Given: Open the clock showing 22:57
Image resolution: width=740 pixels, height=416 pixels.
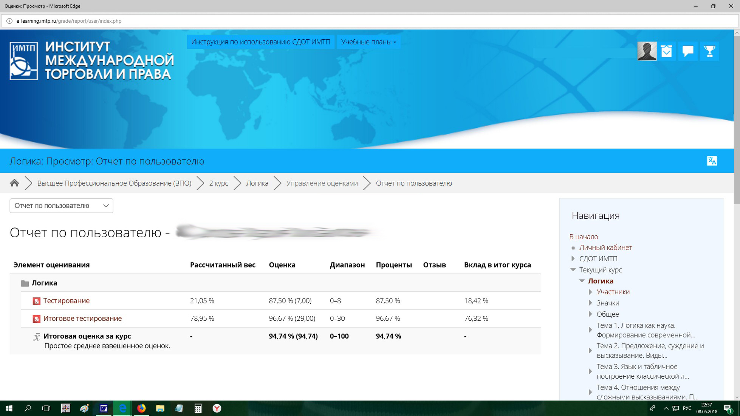Looking at the screenshot, I should click(x=707, y=408).
